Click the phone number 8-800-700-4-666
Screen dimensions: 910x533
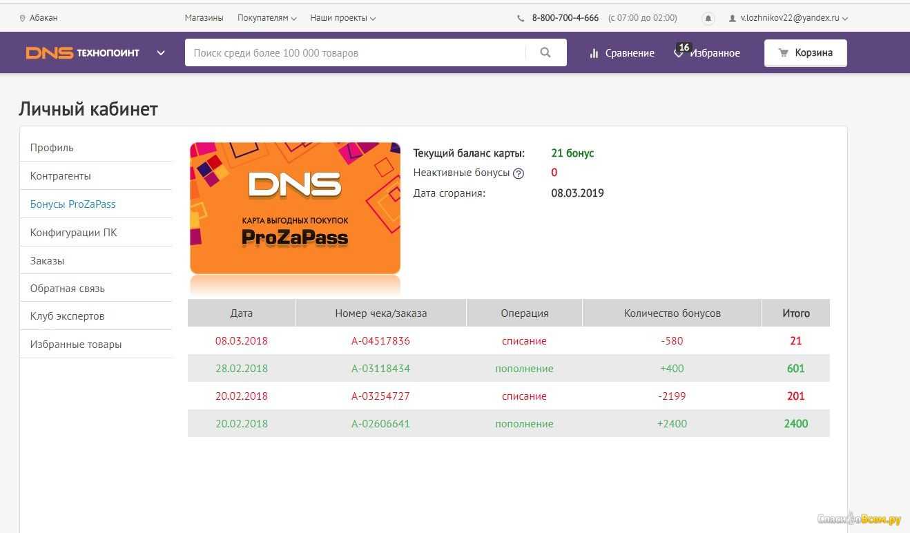(x=565, y=18)
